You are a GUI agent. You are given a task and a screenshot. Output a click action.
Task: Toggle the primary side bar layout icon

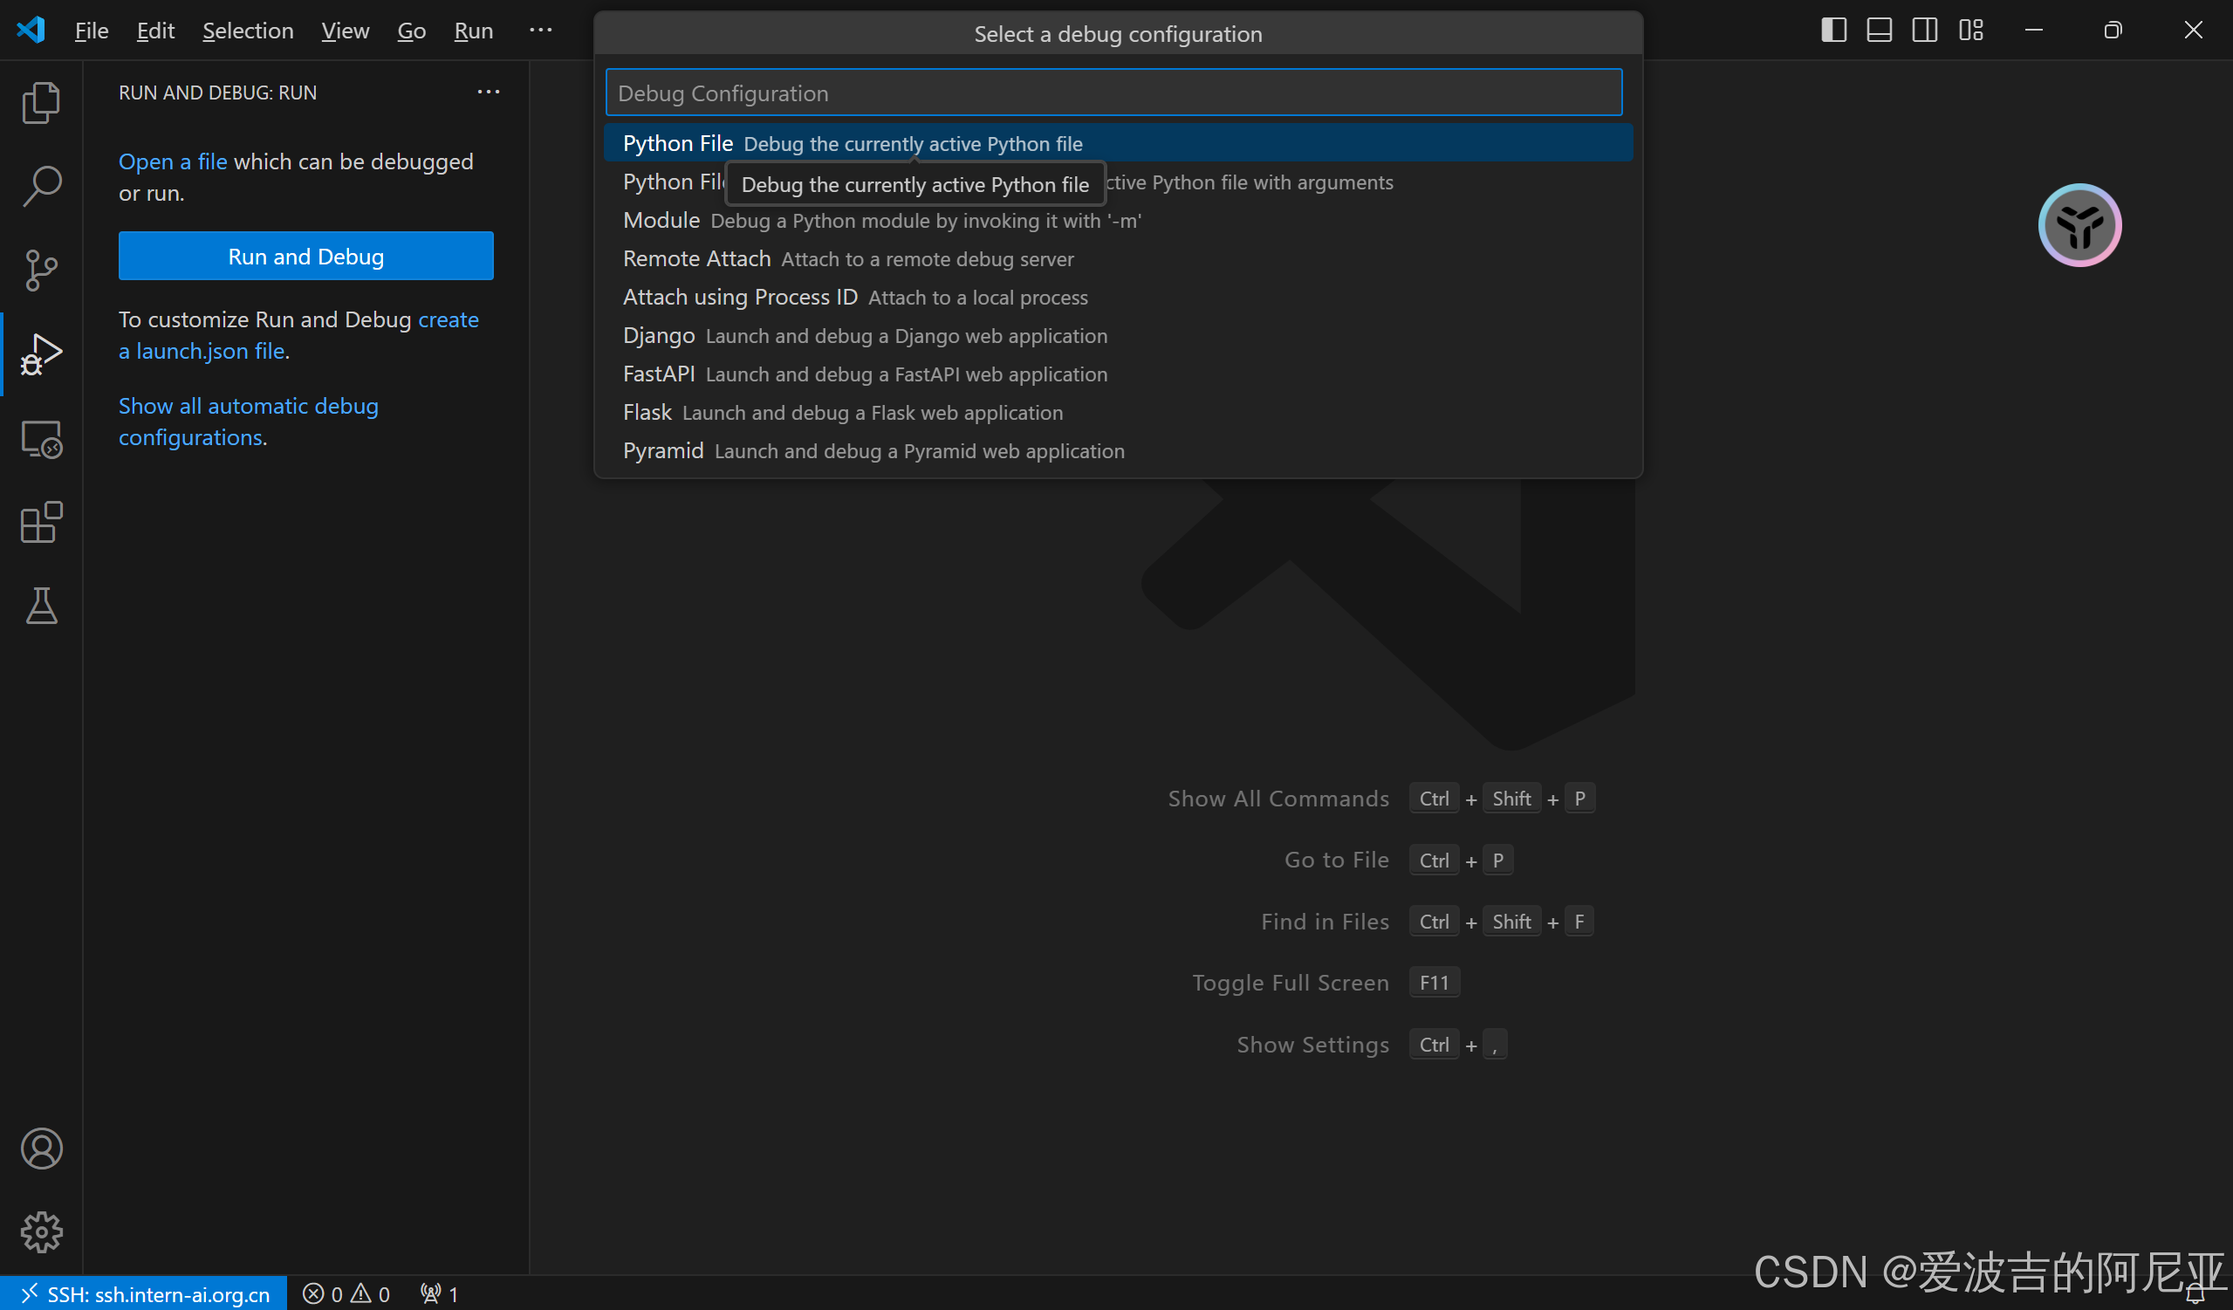[1833, 31]
